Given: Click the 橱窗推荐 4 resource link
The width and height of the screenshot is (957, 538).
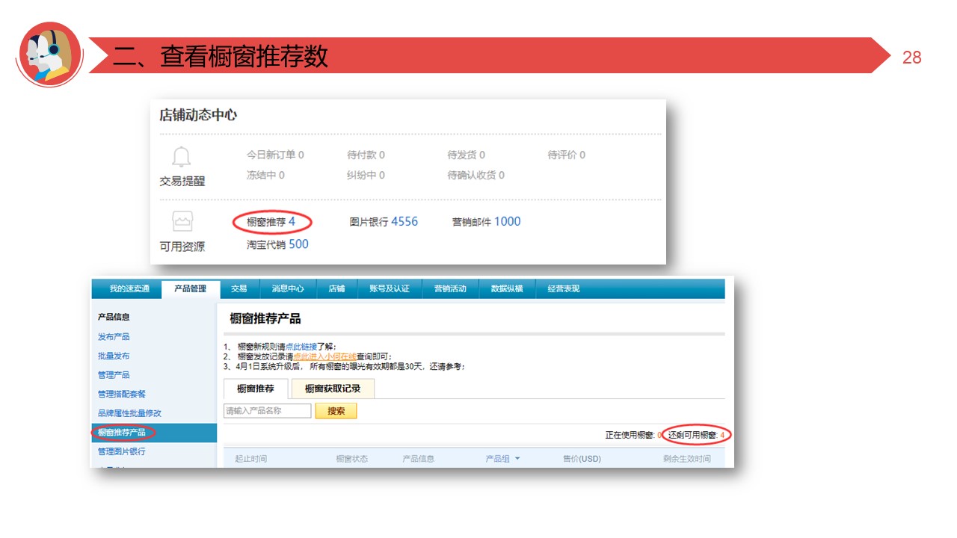Looking at the screenshot, I should click(x=271, y=222).
